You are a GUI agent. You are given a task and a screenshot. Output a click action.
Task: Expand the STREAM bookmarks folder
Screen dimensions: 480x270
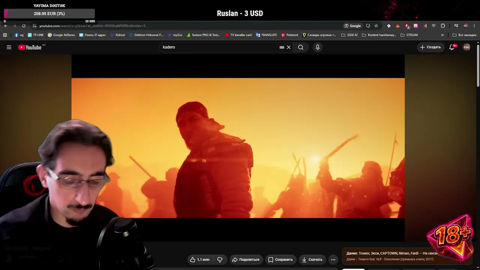409,35
